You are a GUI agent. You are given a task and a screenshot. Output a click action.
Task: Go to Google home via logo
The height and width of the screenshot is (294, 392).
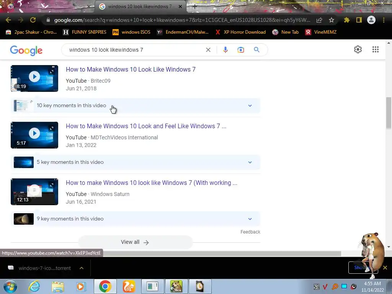[26, 51]
